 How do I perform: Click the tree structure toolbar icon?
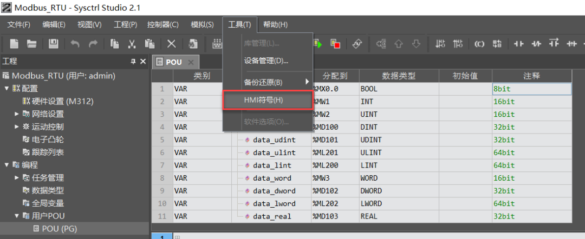(x=381, y=44)
